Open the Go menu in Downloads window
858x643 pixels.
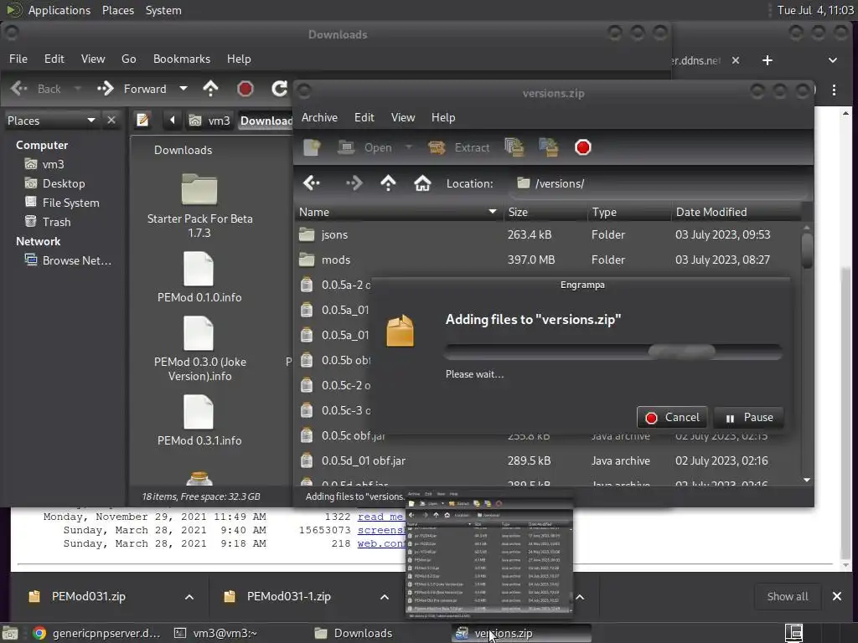click(128, 59)
